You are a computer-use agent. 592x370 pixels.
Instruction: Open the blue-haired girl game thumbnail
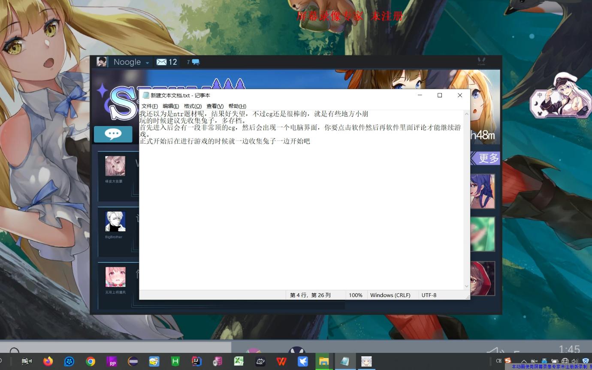click(x=483, y=191)
